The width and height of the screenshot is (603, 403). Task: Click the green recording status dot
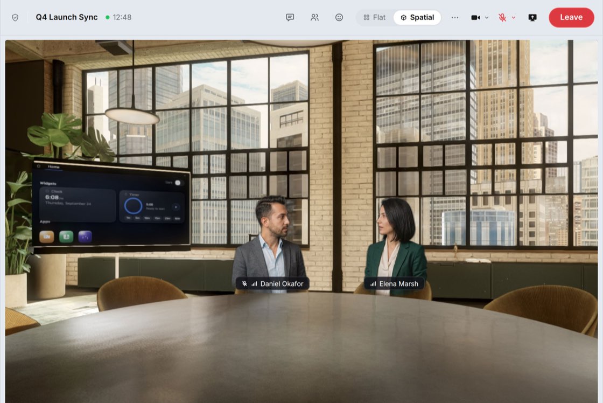pos(108,17)
